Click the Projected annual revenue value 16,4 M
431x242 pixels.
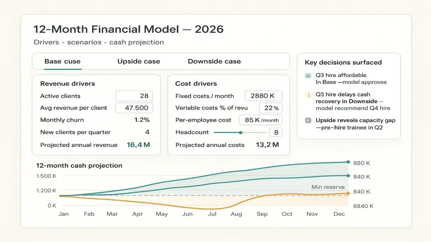tap(138, 145)
